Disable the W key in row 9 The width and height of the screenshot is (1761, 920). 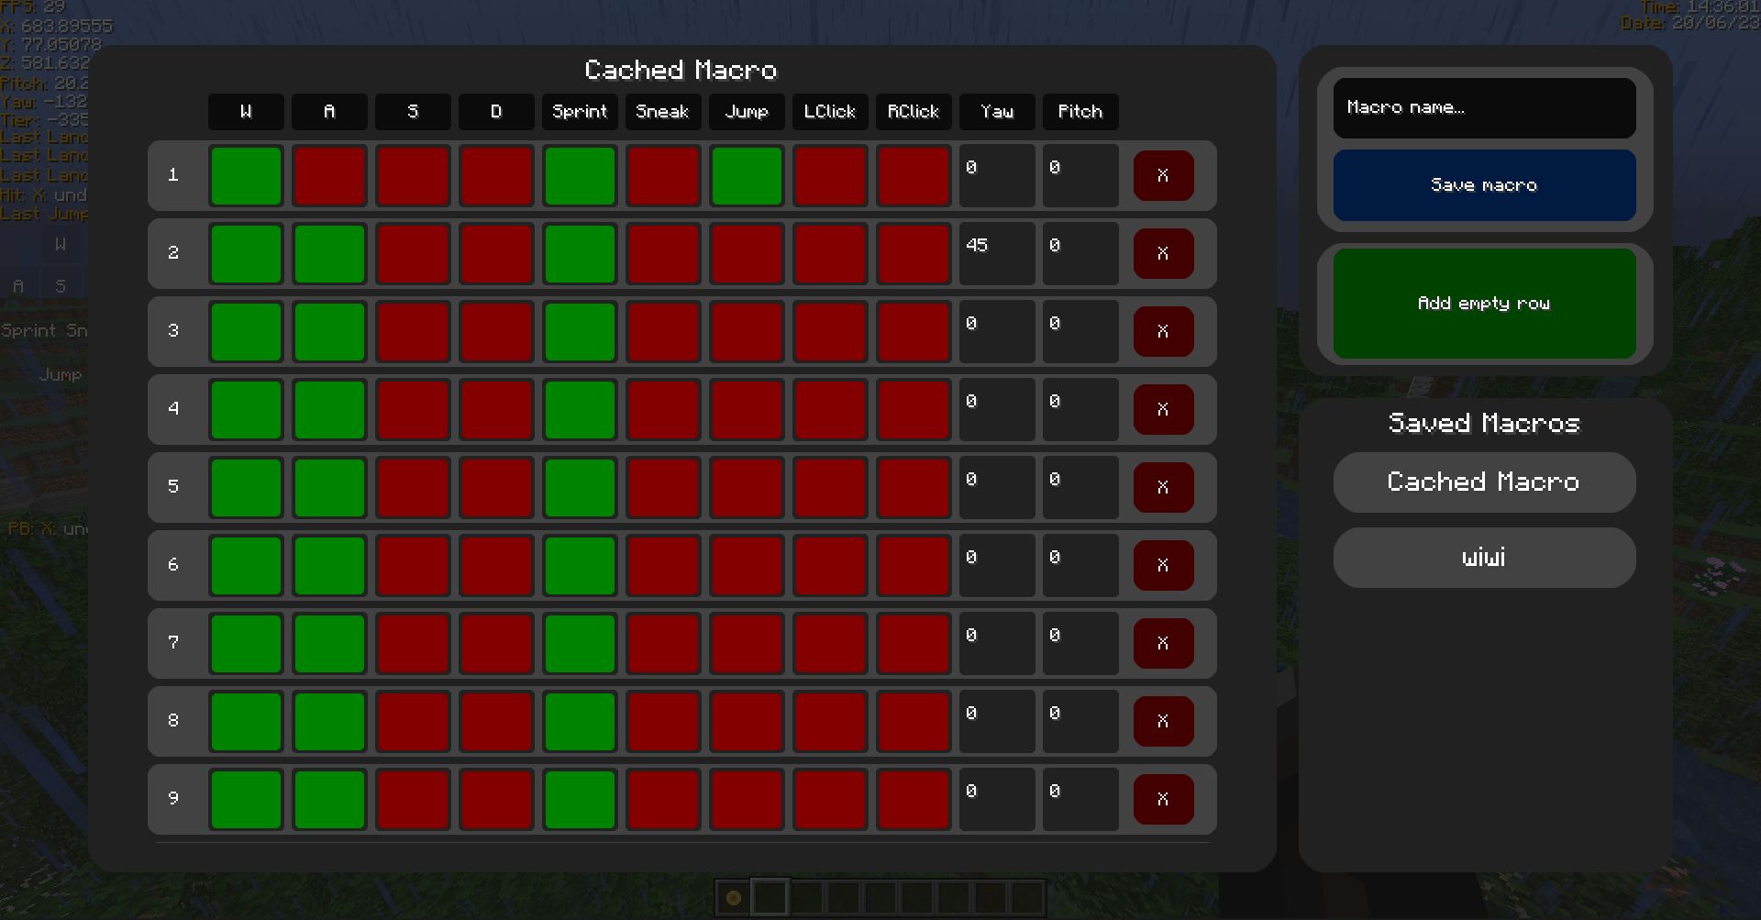[245, 799]
